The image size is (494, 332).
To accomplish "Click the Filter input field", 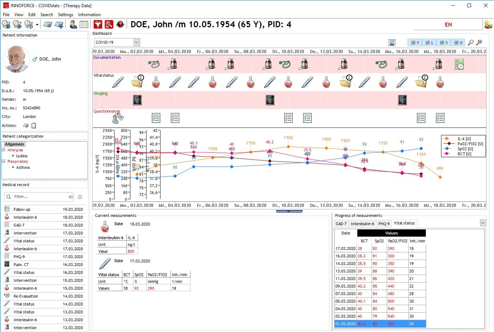I will pos(39,196).
